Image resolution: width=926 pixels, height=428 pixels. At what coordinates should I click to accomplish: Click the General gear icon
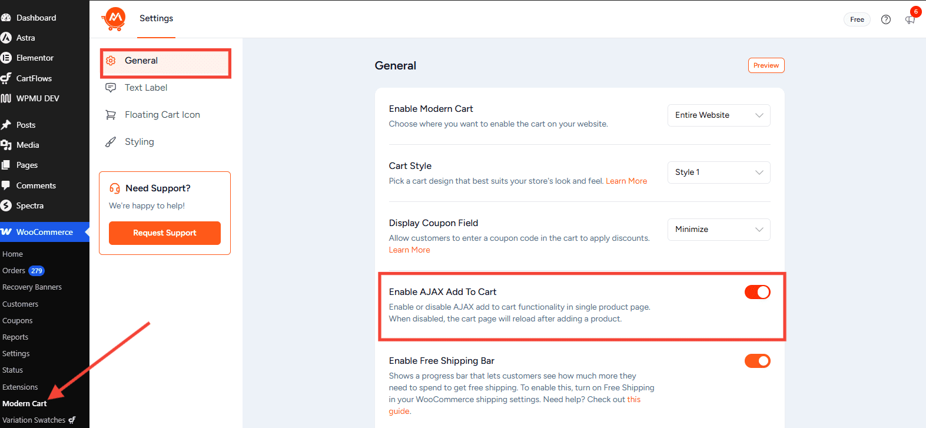point(111,61)
